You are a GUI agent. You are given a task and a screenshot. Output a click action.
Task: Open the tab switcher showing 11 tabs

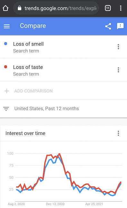click(x=108, y=8)
